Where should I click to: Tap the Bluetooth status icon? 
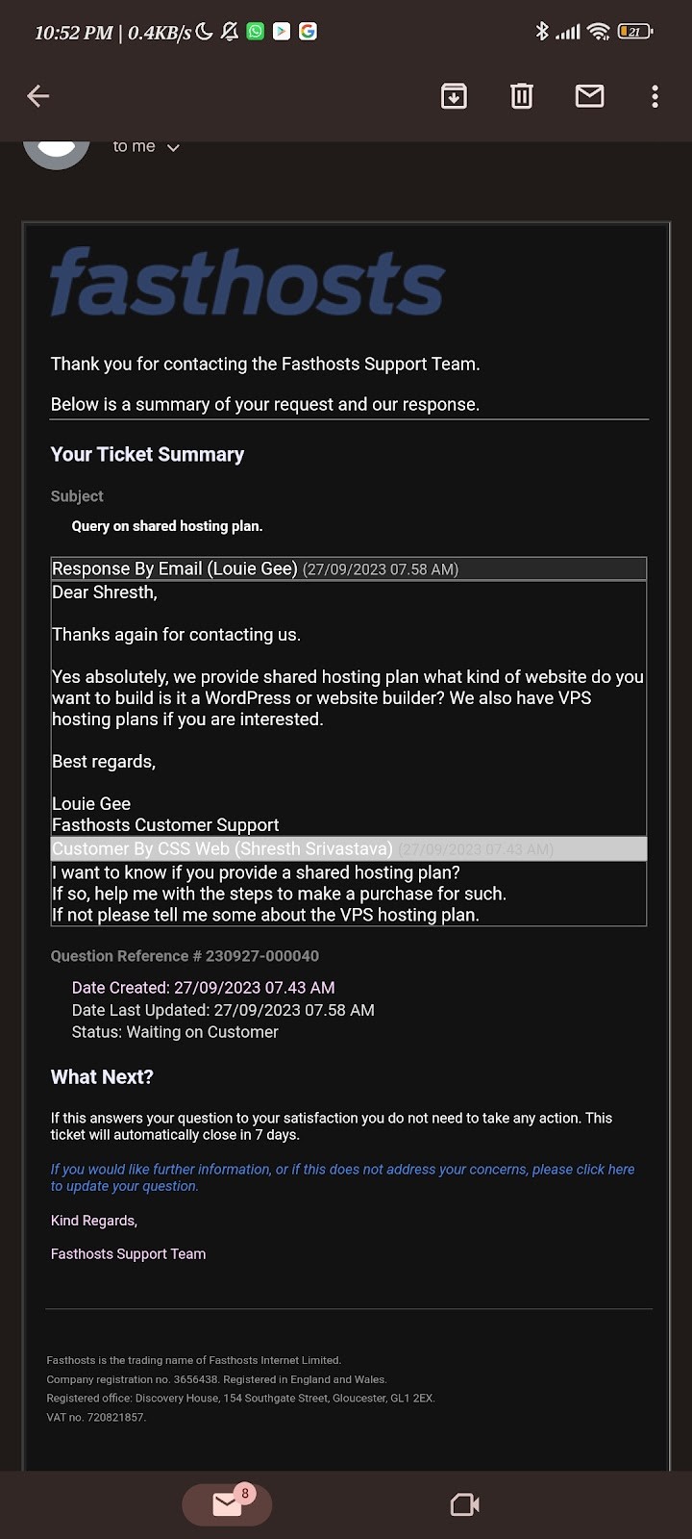click(x=542, y=32)
